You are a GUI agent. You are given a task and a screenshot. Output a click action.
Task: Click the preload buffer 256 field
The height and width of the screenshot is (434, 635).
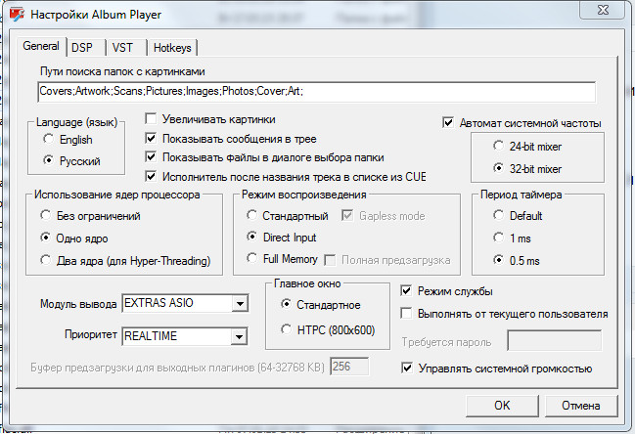349,367
